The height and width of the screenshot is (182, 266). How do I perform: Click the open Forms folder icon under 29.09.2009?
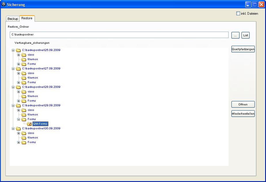24,119
